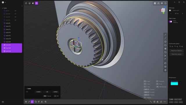
Task: Activate the Mirror command icon
Action: pyautogui.click(x=42, y=102)
